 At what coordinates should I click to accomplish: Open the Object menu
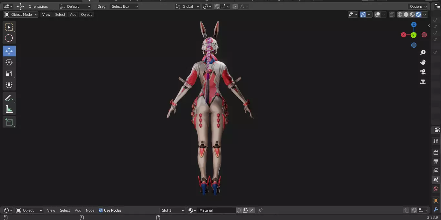click(87, 14)
